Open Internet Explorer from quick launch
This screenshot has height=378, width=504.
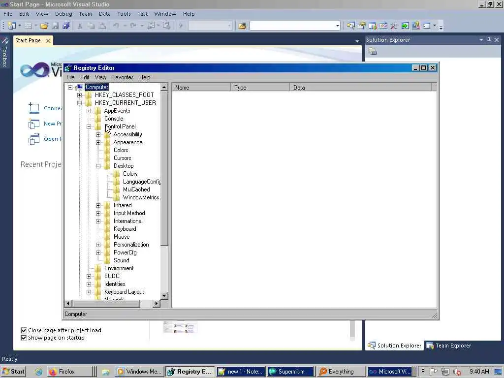click(x=38, y=372)
